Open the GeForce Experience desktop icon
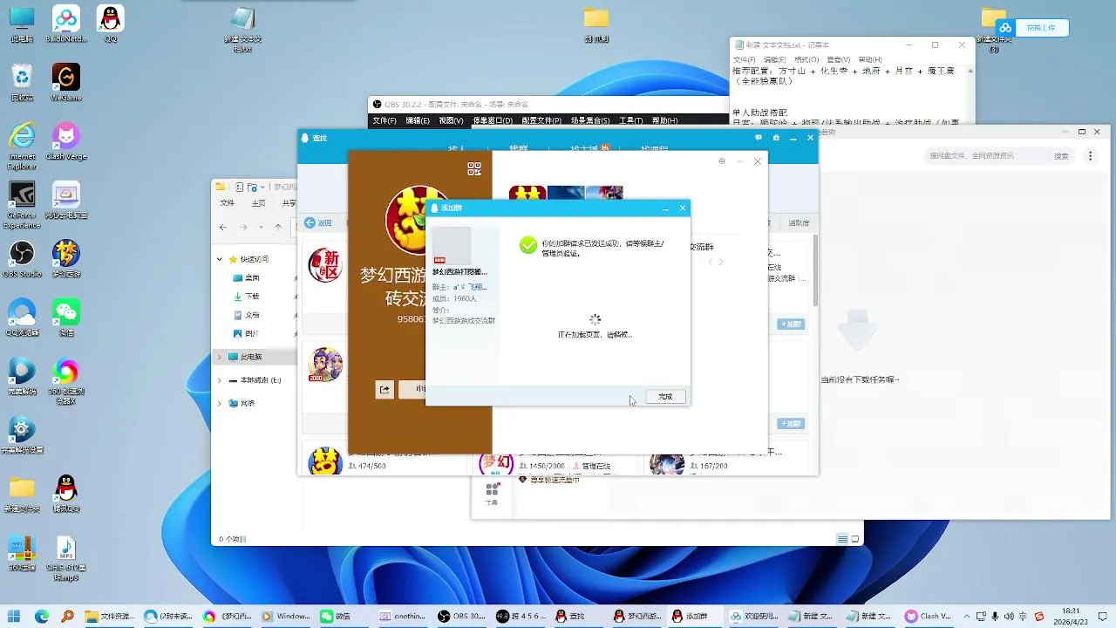1116x628 pixels. 22,205
